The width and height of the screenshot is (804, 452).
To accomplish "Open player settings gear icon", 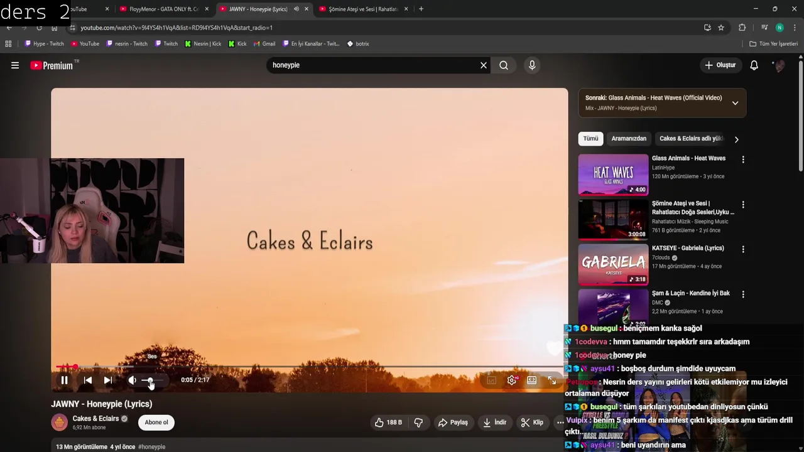I will [x=512, y=380].
